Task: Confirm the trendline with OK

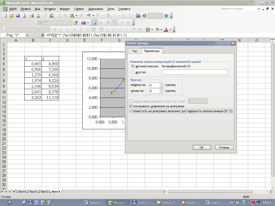Action: [x=202, y=148]
